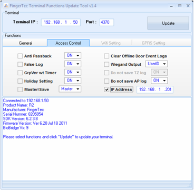Select the Access Control tab
This screenshot has width=194, height=190.
[68, 43]
